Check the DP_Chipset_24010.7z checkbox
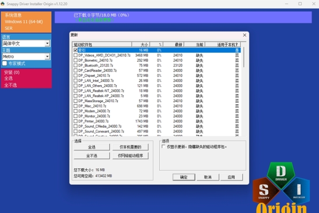This screenshot has height=213, width=319. point(75,76)
